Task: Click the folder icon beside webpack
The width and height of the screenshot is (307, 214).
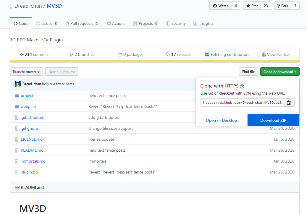Action: click(x=17, y=107)
